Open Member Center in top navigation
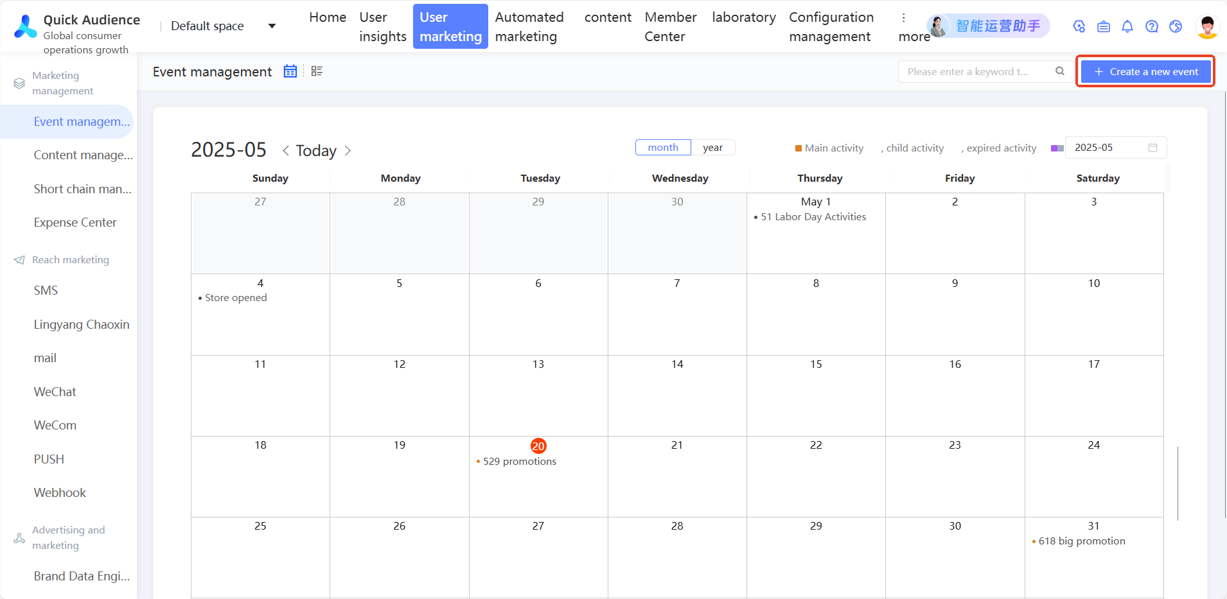Image resolution: width=1227 pixels, height=599 pixels. [671, 26]
